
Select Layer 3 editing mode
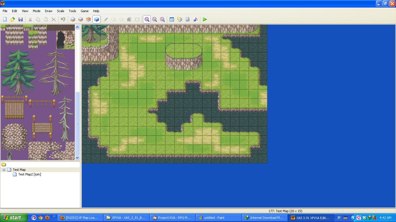[x=88, y=19]
